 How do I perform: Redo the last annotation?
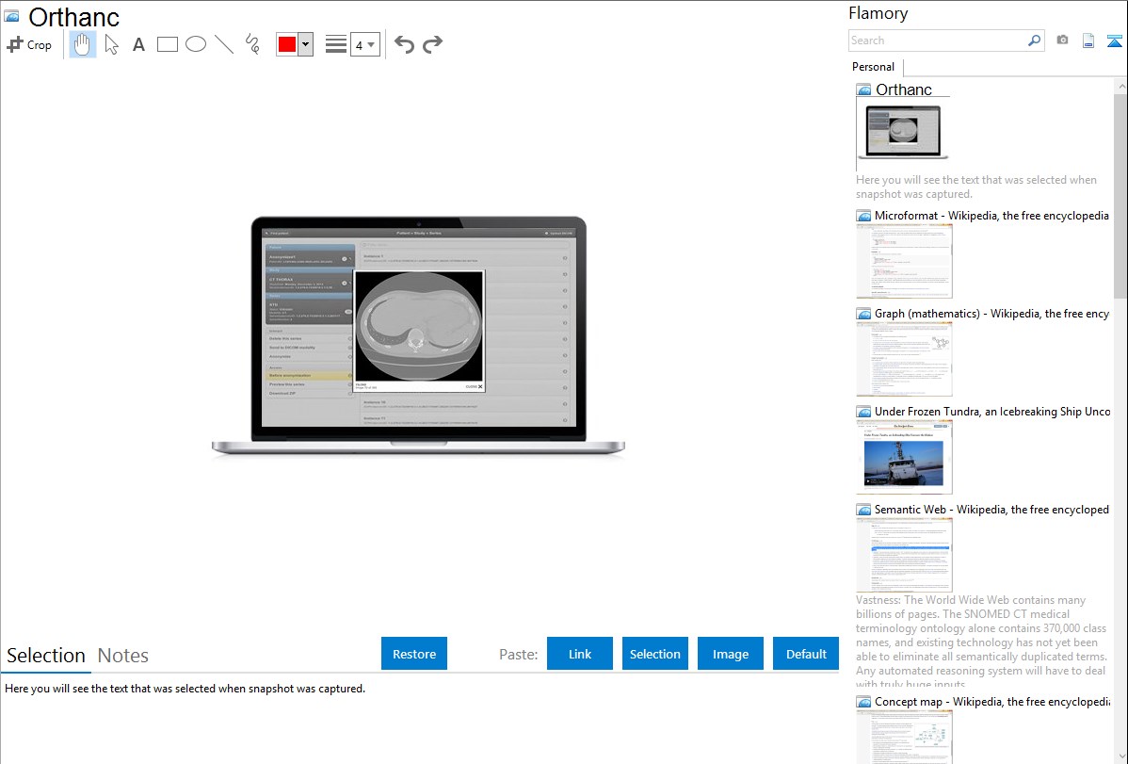[432, 44]
